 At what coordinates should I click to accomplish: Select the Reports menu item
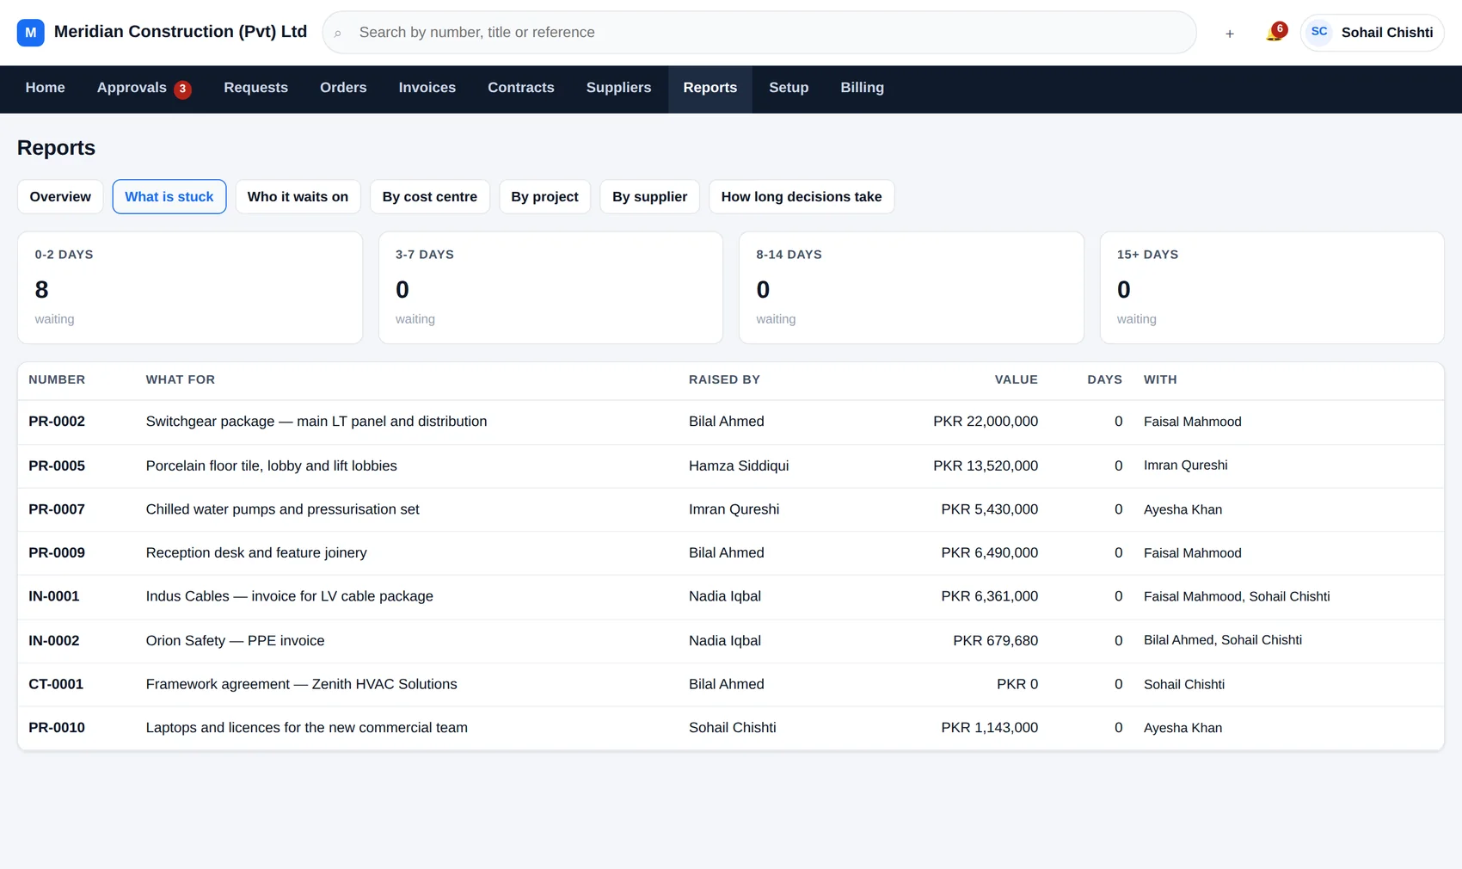tap(710, 88)
